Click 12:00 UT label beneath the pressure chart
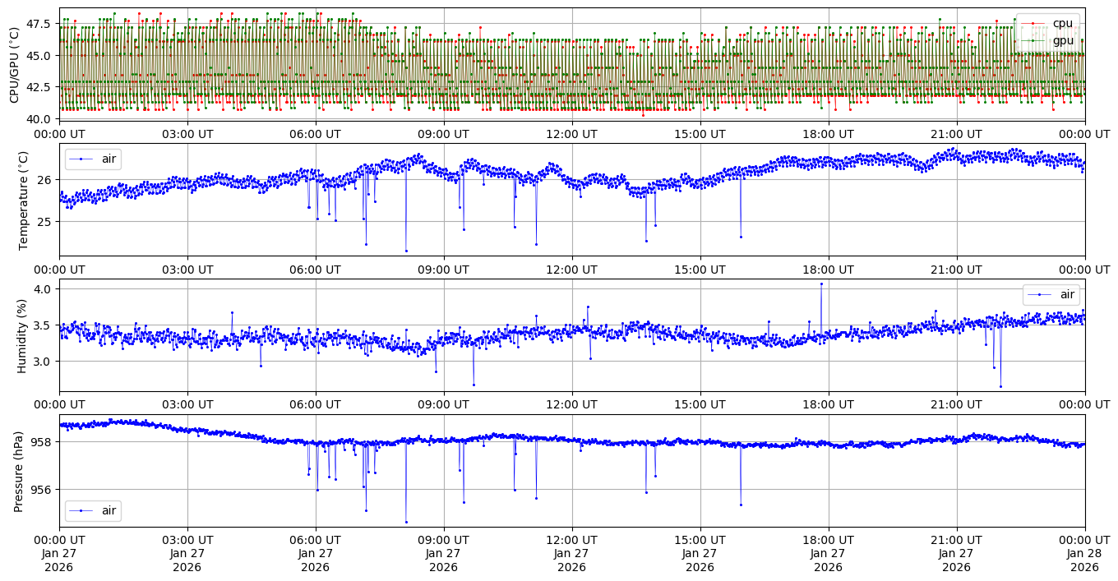This screenshot has width=1118, height=581. click(571, 540)
